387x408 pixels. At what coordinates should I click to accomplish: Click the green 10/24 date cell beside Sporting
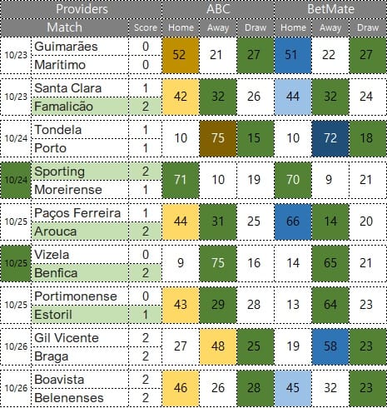tap(16, 180)
